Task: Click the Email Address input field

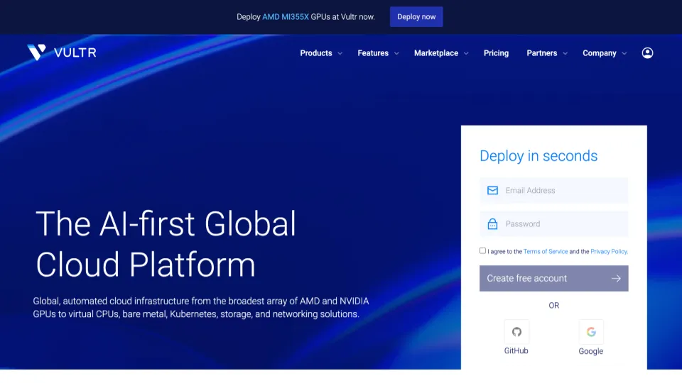Action: [x=561, y=190]
